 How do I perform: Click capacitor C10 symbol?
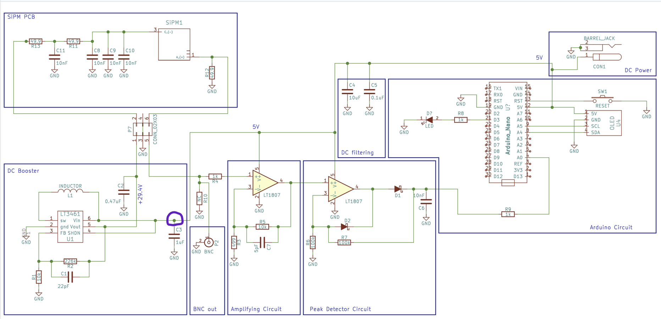(124, 57)
